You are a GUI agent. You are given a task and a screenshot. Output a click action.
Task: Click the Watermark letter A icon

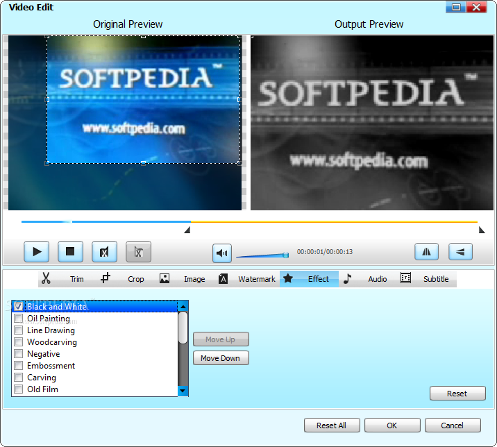tap(223, 278)
